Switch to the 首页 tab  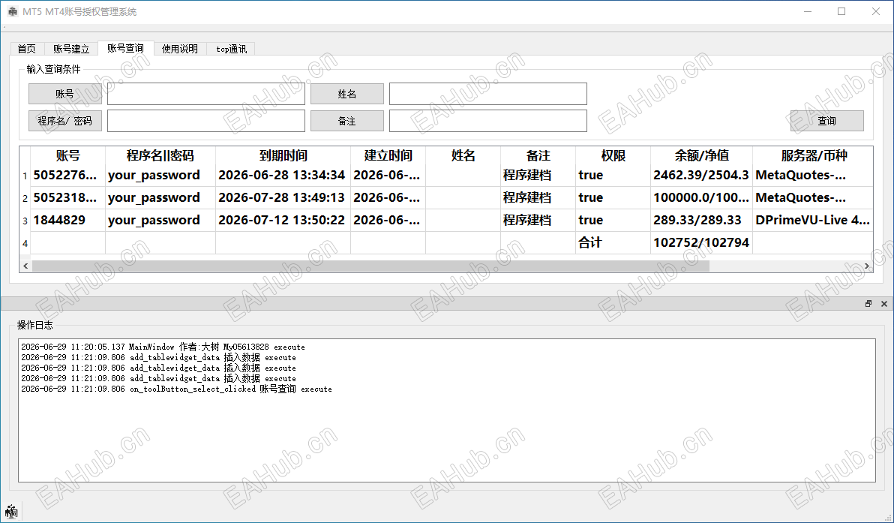[x=27, y=49]
